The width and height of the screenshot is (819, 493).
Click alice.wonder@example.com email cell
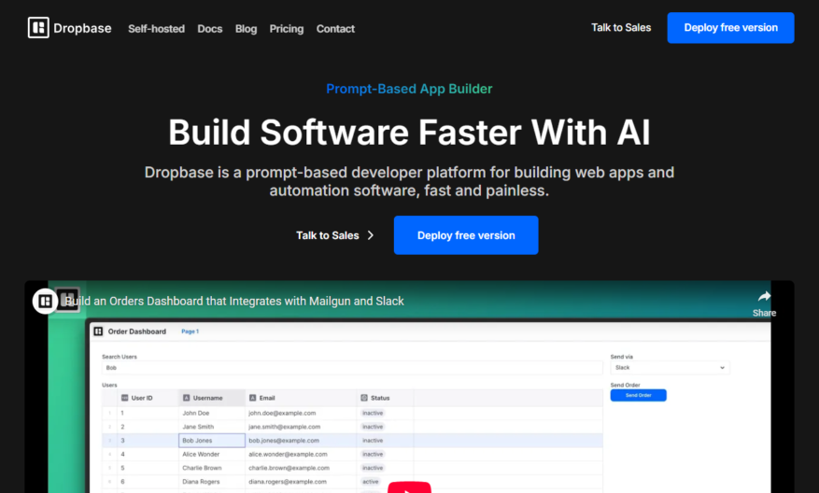tap(301, 455)
